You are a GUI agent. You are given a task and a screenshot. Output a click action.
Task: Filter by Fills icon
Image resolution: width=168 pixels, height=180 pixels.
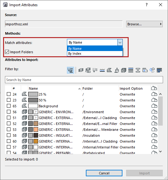click(x=109, y=70)
